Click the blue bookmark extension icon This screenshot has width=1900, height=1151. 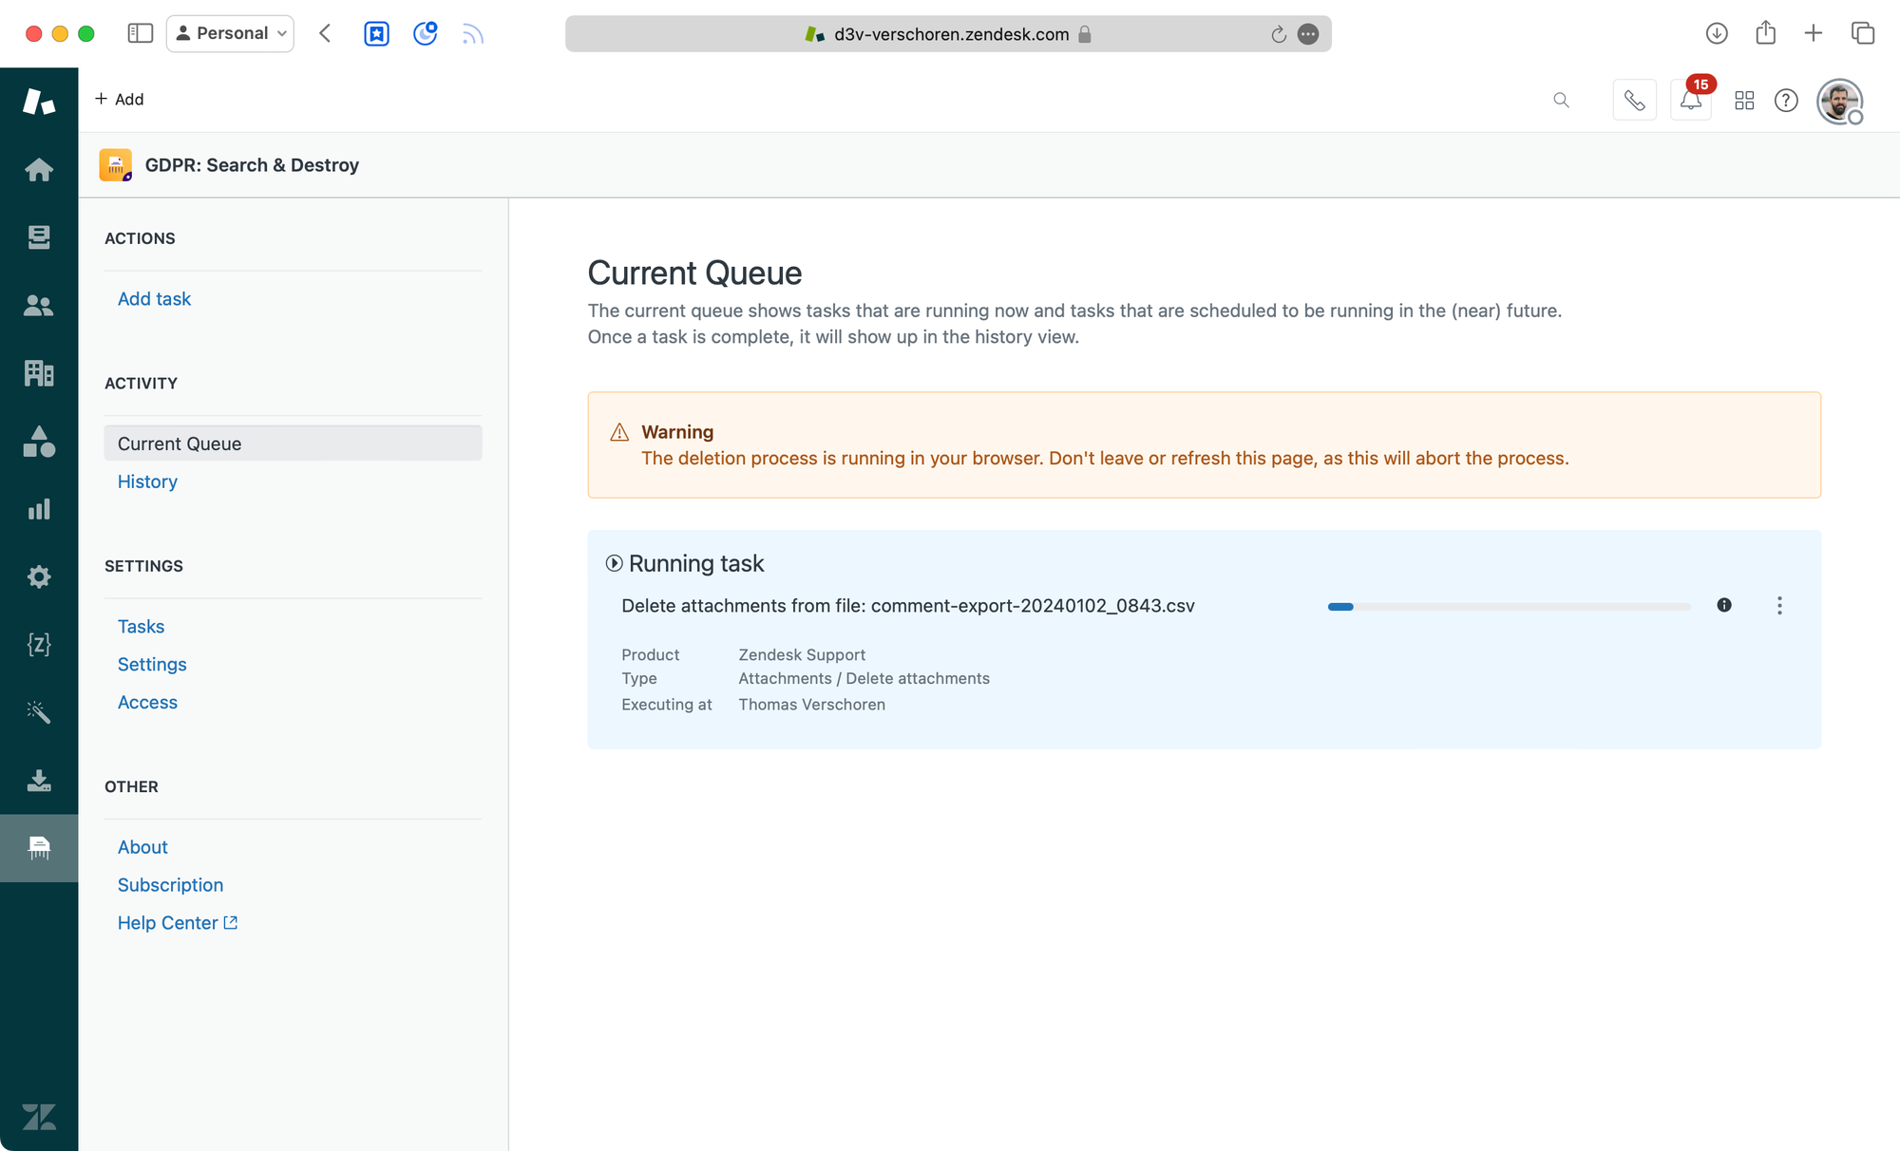point(376,33)
